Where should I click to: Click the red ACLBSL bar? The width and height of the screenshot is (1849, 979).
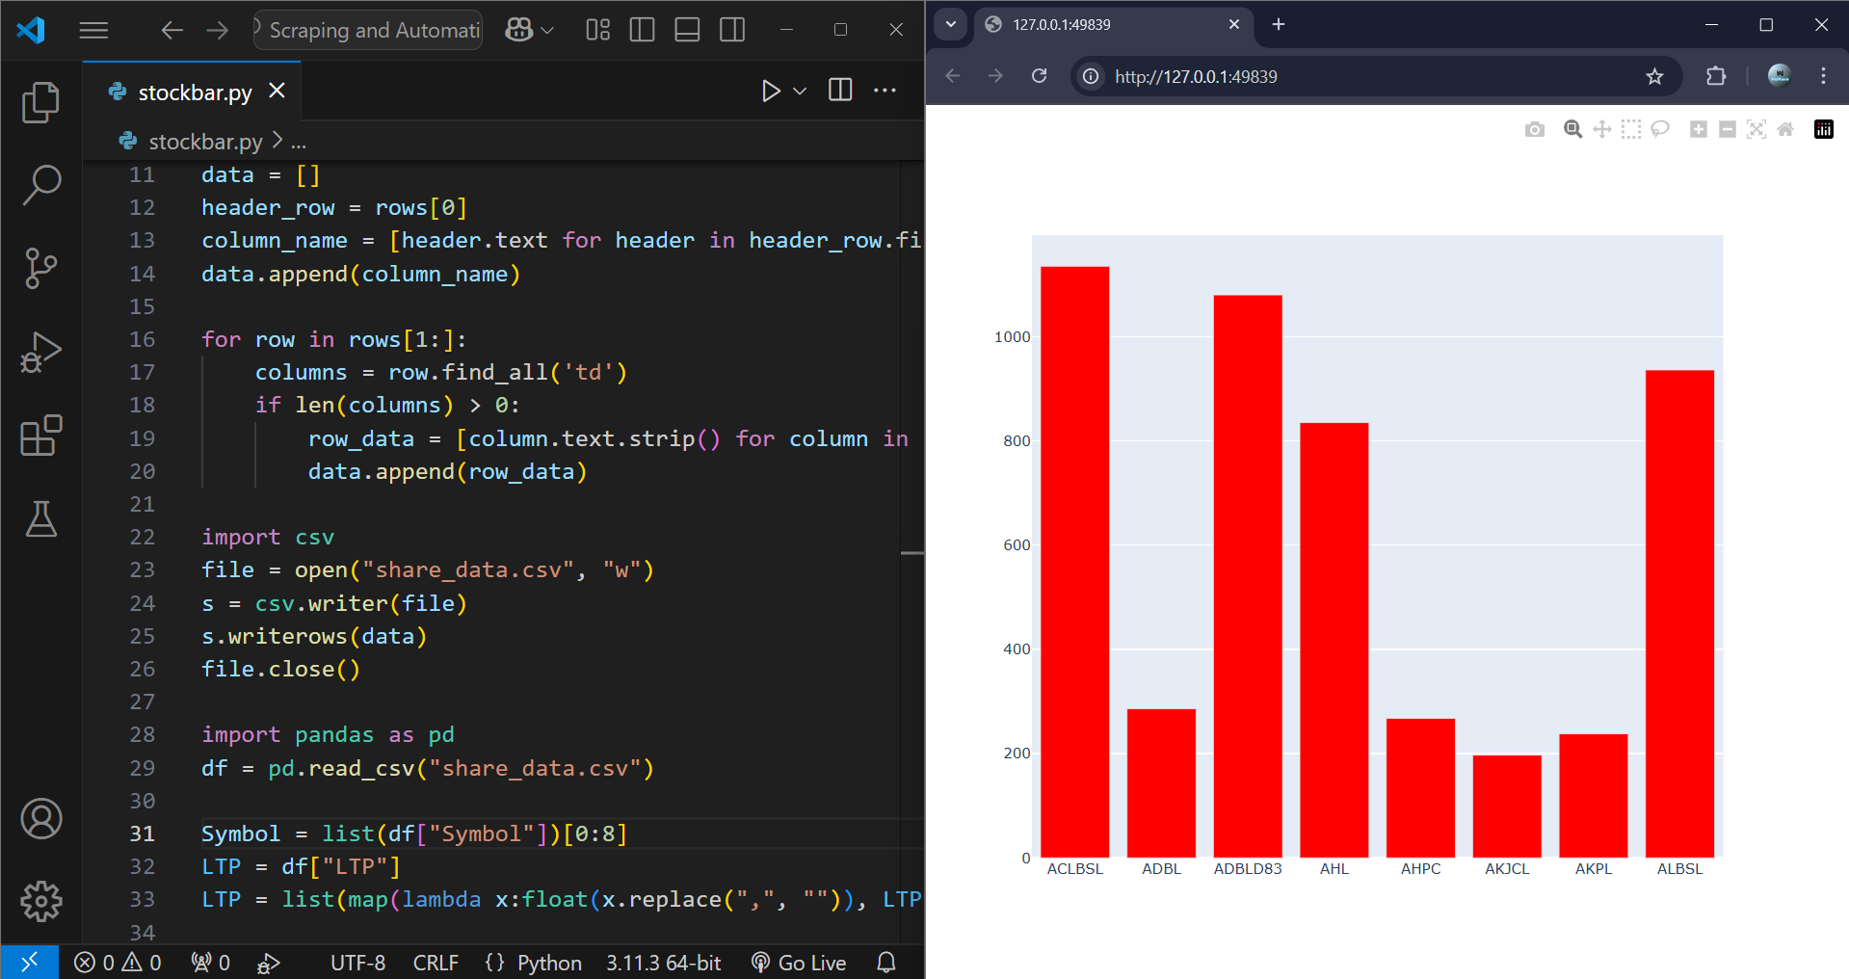pos(1074,561)
